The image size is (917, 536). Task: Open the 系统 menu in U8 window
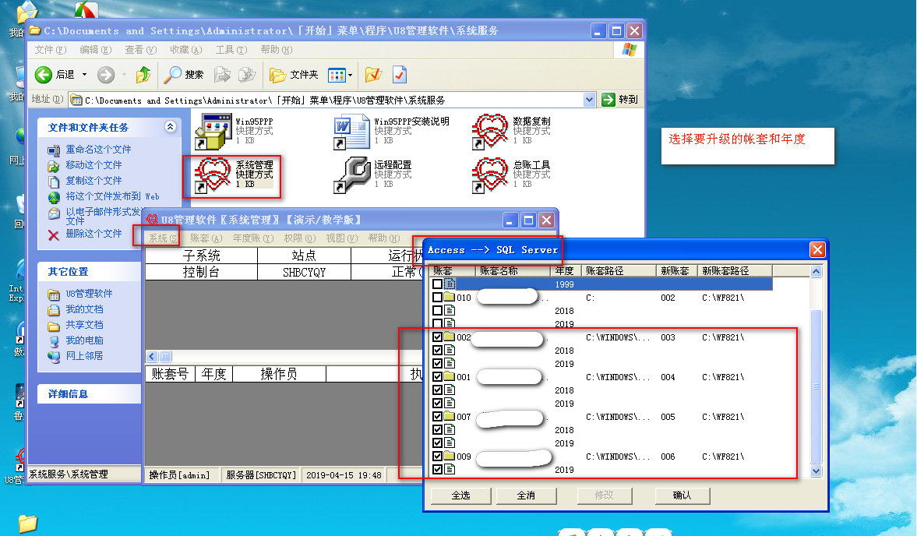point(162,238)
